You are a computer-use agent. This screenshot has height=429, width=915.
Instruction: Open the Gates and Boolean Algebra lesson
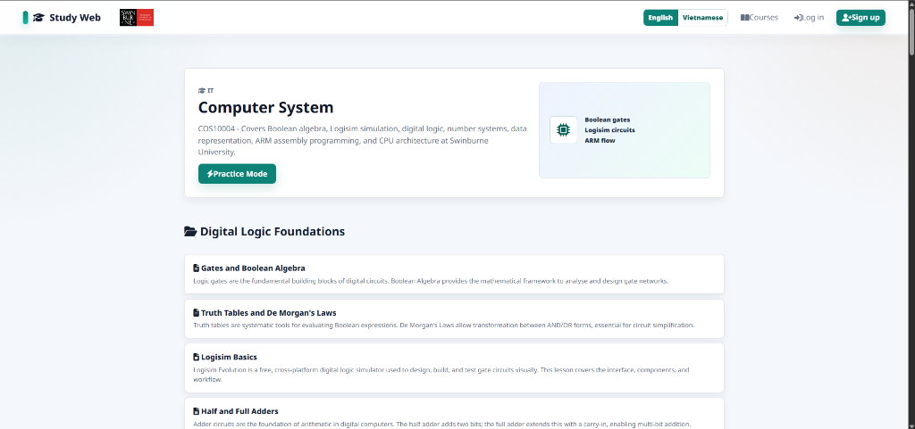454,274
